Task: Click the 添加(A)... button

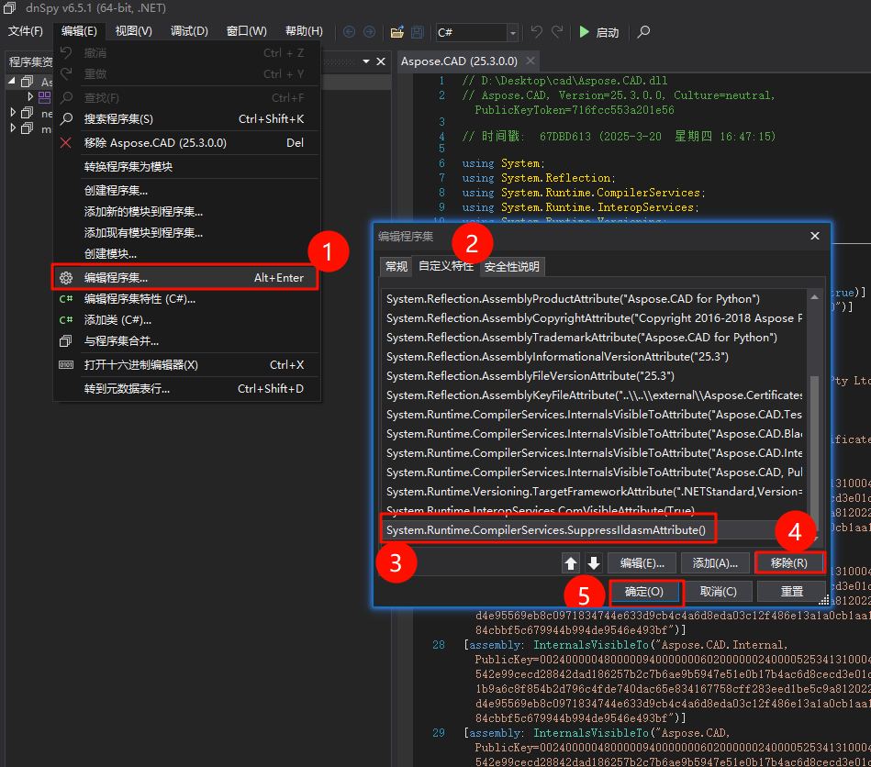Action: pos(715,563)
